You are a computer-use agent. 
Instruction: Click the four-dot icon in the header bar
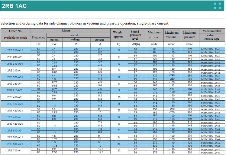coord(217,6)
